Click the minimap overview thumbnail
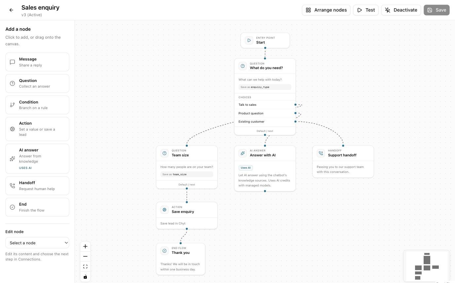 pos(427,266)
